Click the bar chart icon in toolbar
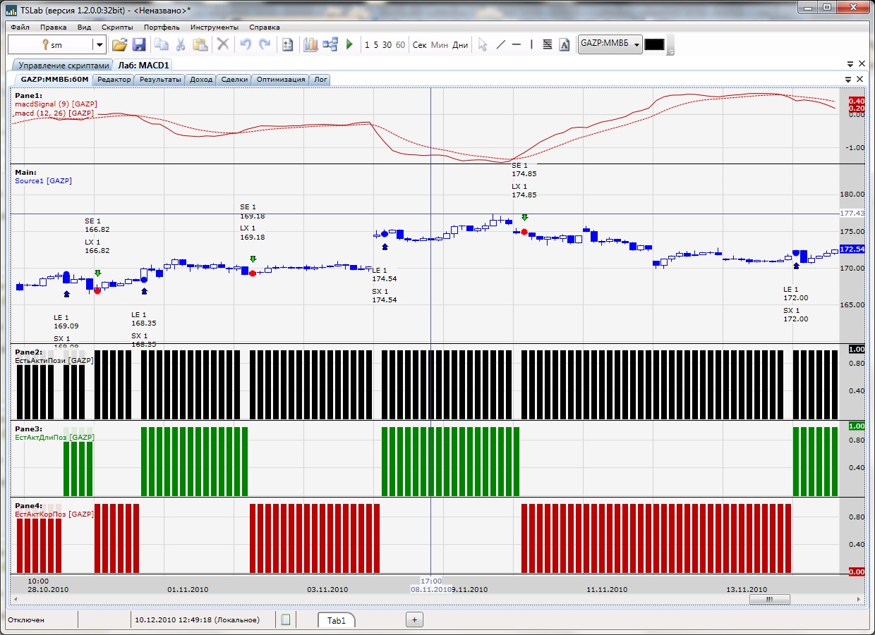 coord(310,44)
